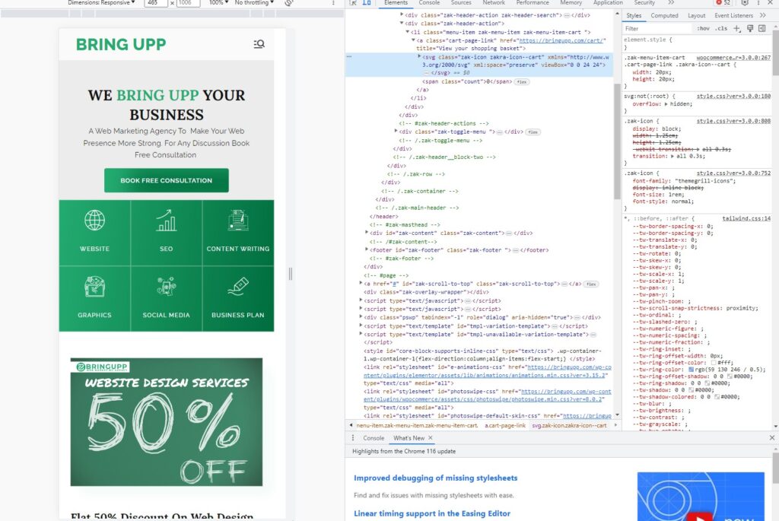This screenshot has width=779, height=521.
Task: Click the --tw-ring-color blue swatch
Action: click(691, 370)
